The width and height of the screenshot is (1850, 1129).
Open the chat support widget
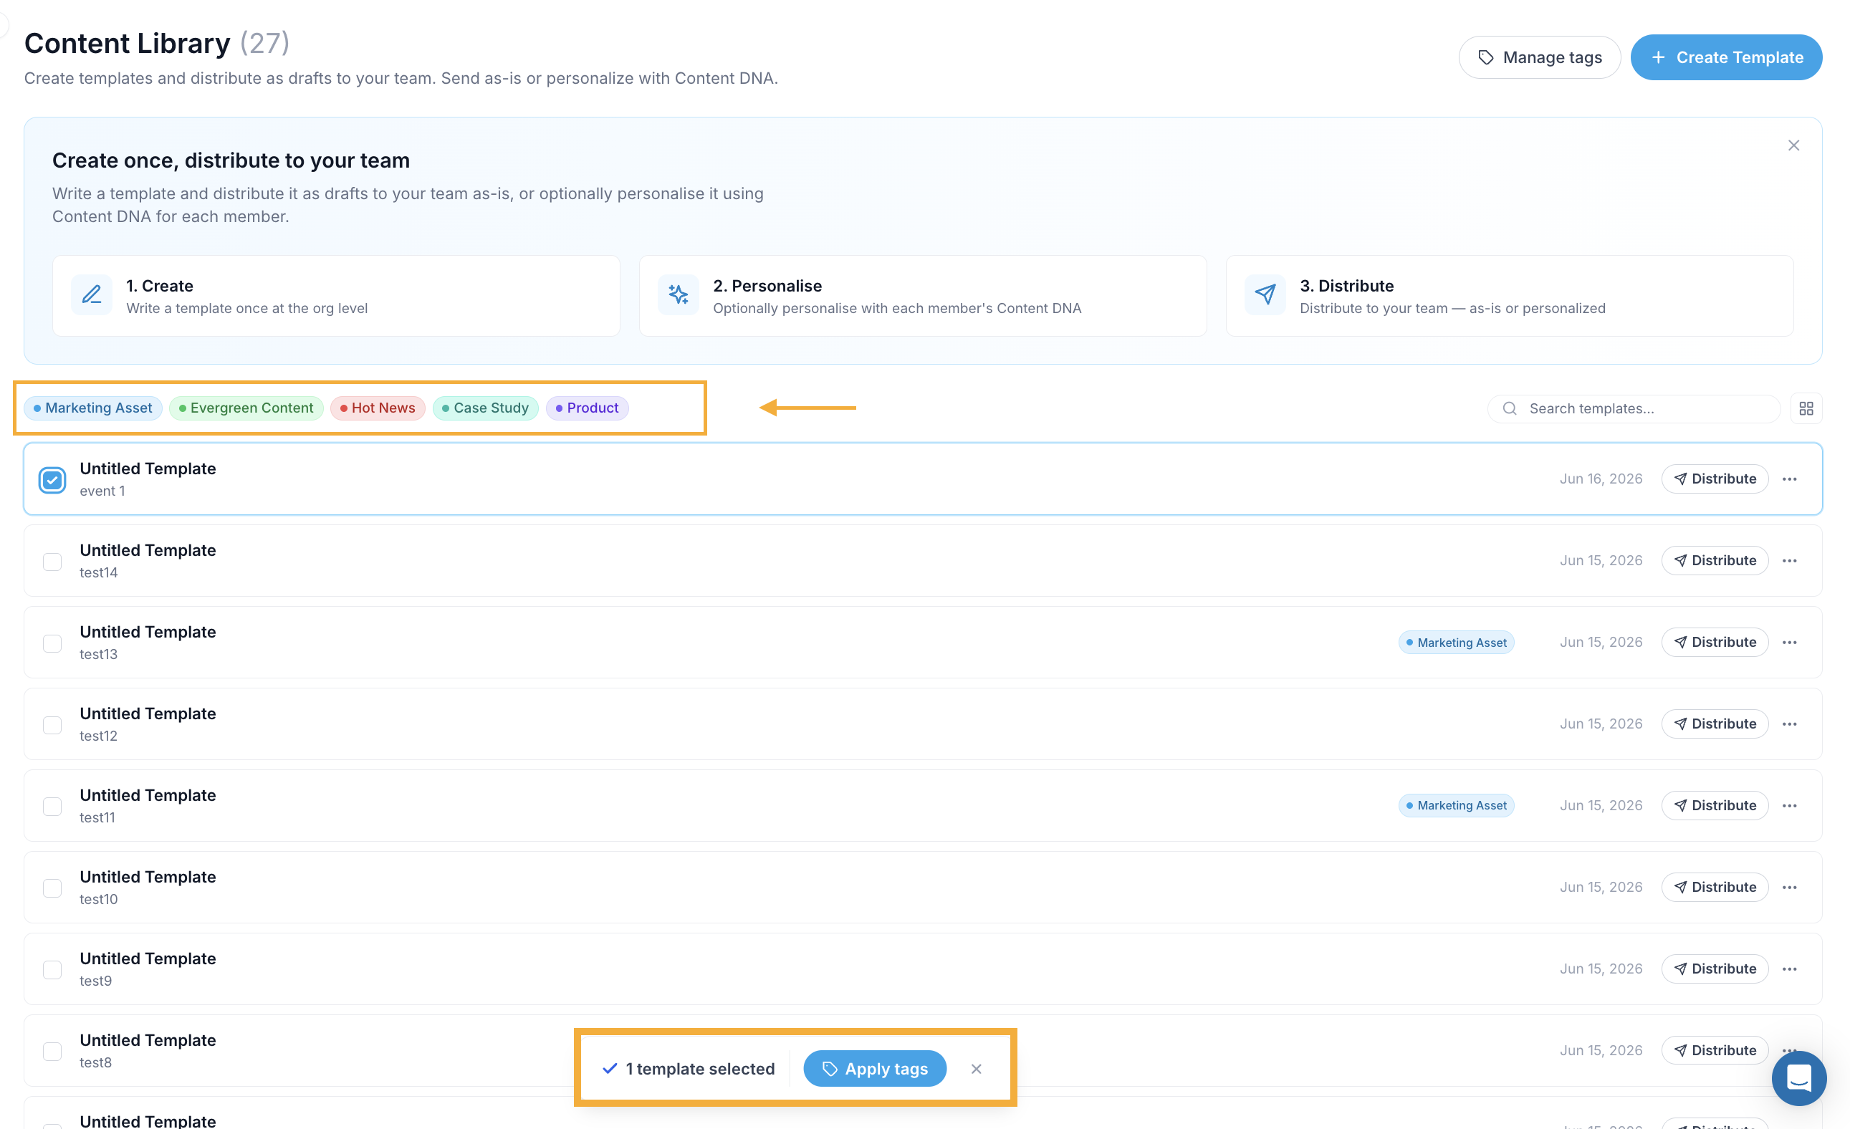tap(1799, 1078)
